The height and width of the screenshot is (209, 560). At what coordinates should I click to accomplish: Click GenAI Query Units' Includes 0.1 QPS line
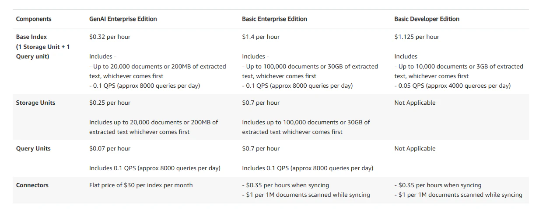point(154,168)
